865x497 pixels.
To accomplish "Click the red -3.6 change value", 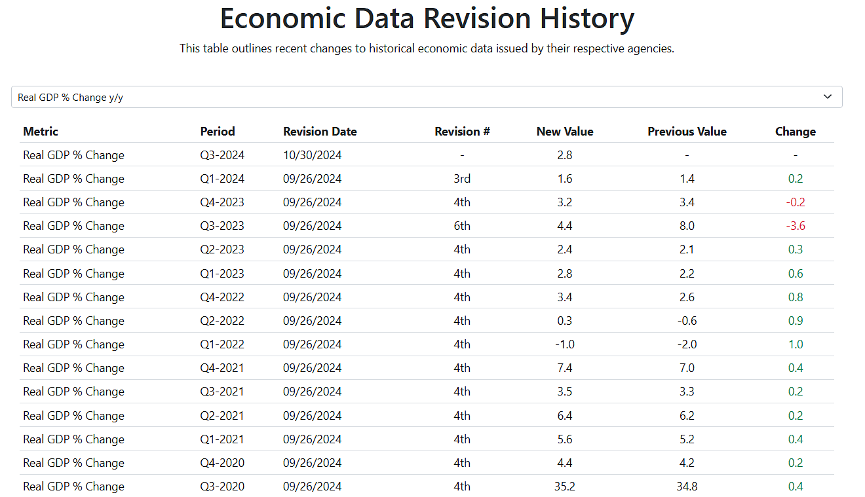I will tap(796, 226).
